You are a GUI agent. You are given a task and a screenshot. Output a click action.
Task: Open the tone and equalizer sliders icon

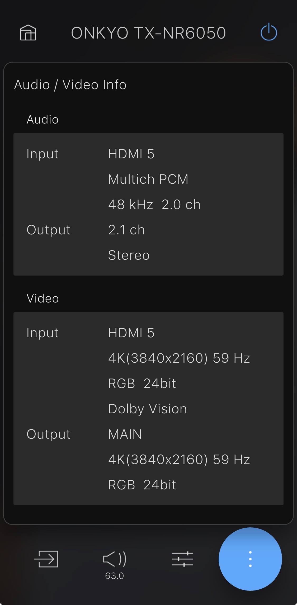[182, 559]
